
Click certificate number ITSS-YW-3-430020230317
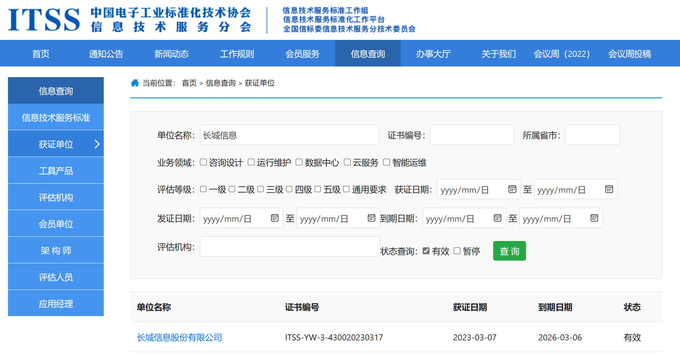[x=334, y=337]
